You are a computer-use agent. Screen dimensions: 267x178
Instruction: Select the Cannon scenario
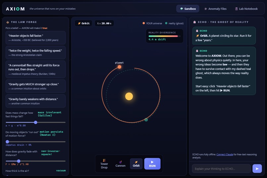120,164
